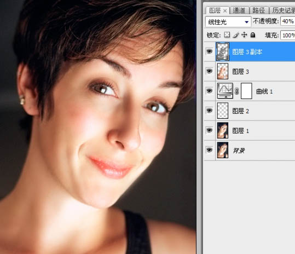Click the lock image pixels brush icon

click(x=236, y=35)
